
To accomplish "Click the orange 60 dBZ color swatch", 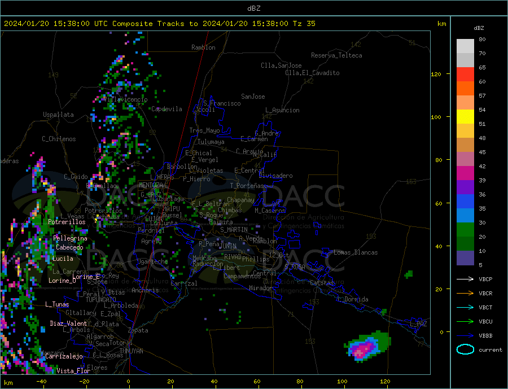I will pos(465,89).
